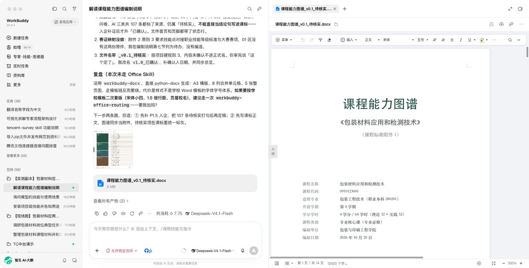Click the chat bubble icon beside the bell
The height and width of the screenshot is (268, 529).
point(74,261)
